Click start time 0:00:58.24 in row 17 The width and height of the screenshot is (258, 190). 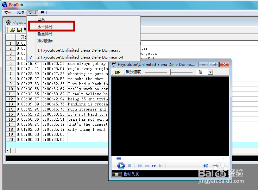[28, 124]
